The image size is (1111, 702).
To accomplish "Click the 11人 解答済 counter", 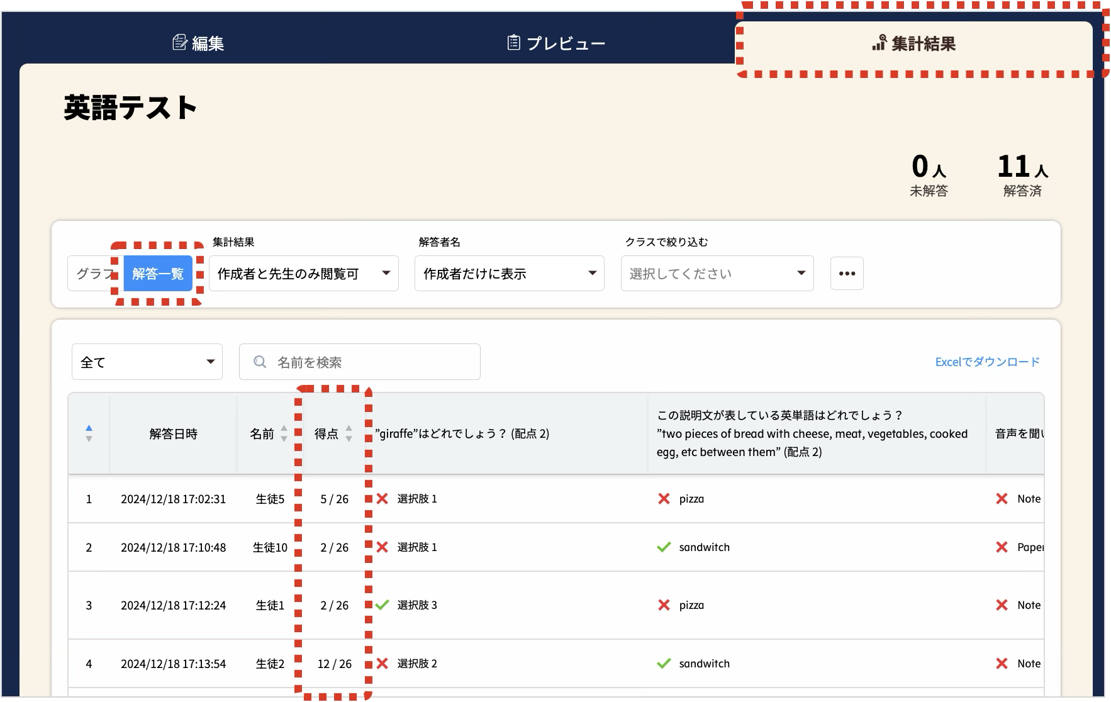I will [1022, 176].
